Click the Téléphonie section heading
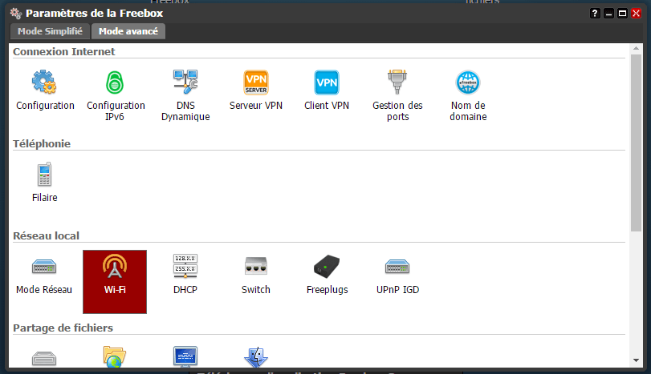This screenshot has height=374, width=651. [42, 143]
